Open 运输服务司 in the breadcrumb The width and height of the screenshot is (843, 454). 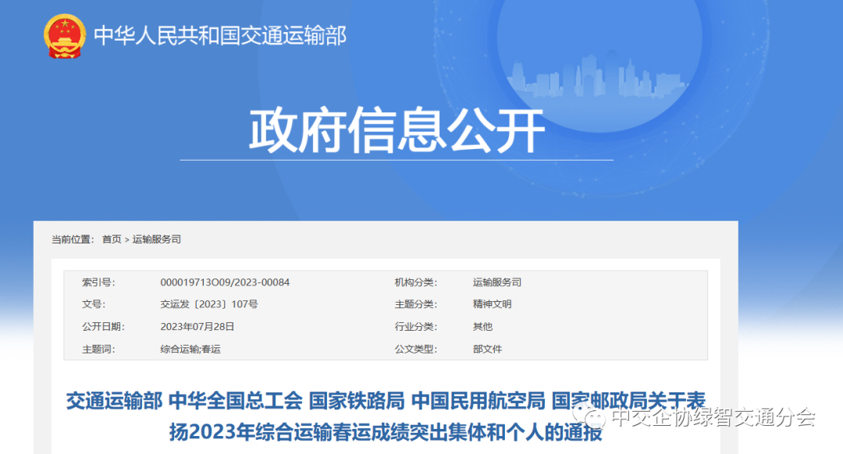pos(156,239)
